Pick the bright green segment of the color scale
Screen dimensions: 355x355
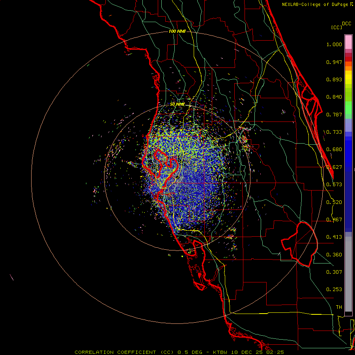tap(348, 107)
